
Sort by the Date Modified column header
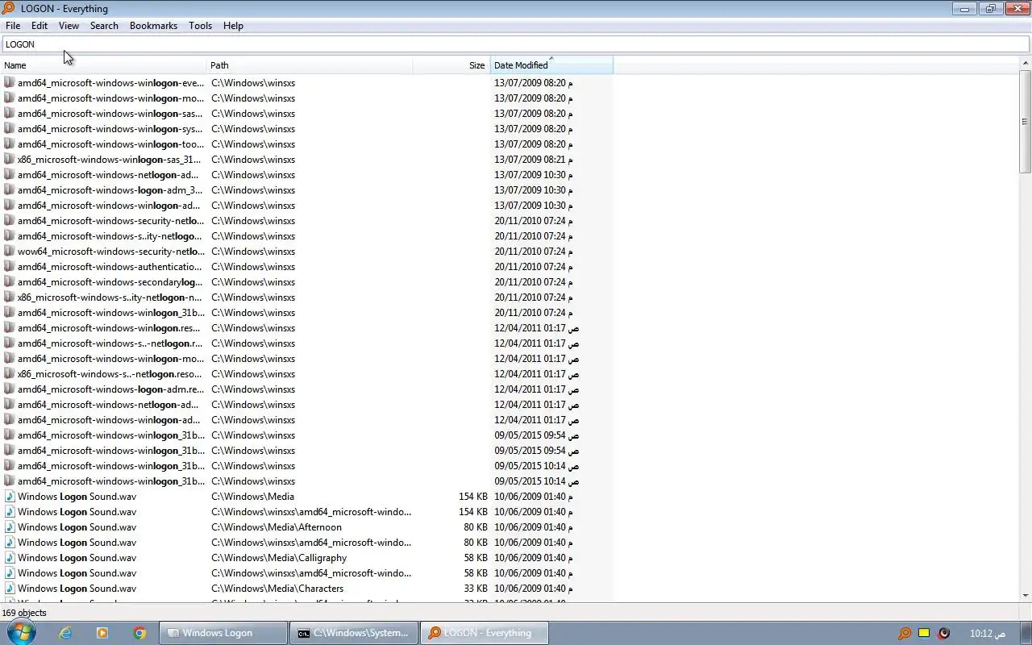click(551, 65)
